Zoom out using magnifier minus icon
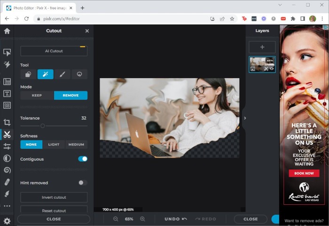Screen dimensions: 329x226 tap(116, 219)
